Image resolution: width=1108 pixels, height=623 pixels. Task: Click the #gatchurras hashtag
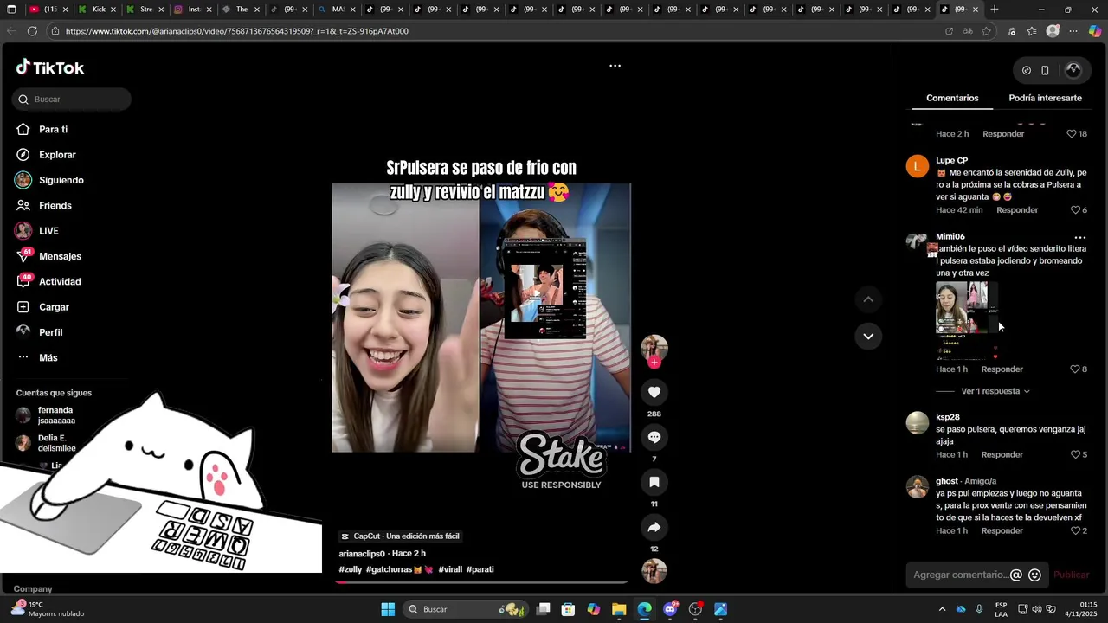399,569
